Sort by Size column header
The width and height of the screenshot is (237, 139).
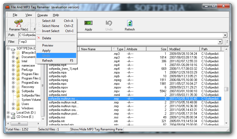coord(157,49)
